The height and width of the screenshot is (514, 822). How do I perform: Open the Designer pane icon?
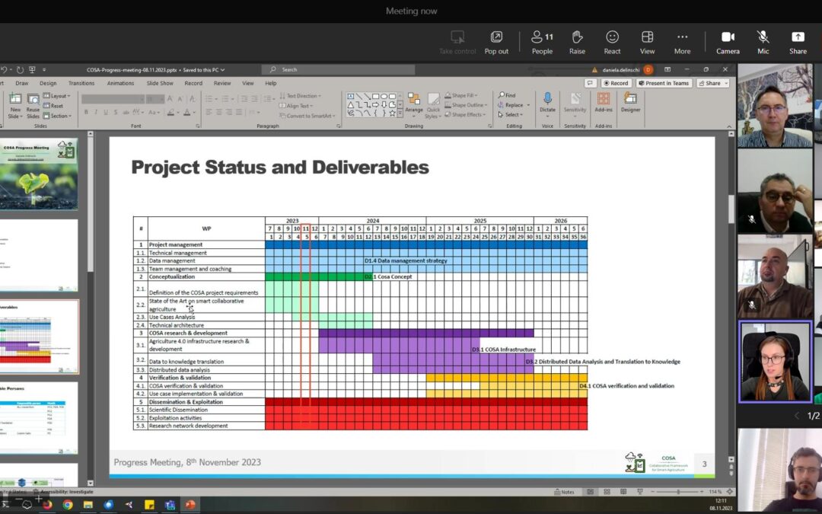pos(630,102)
